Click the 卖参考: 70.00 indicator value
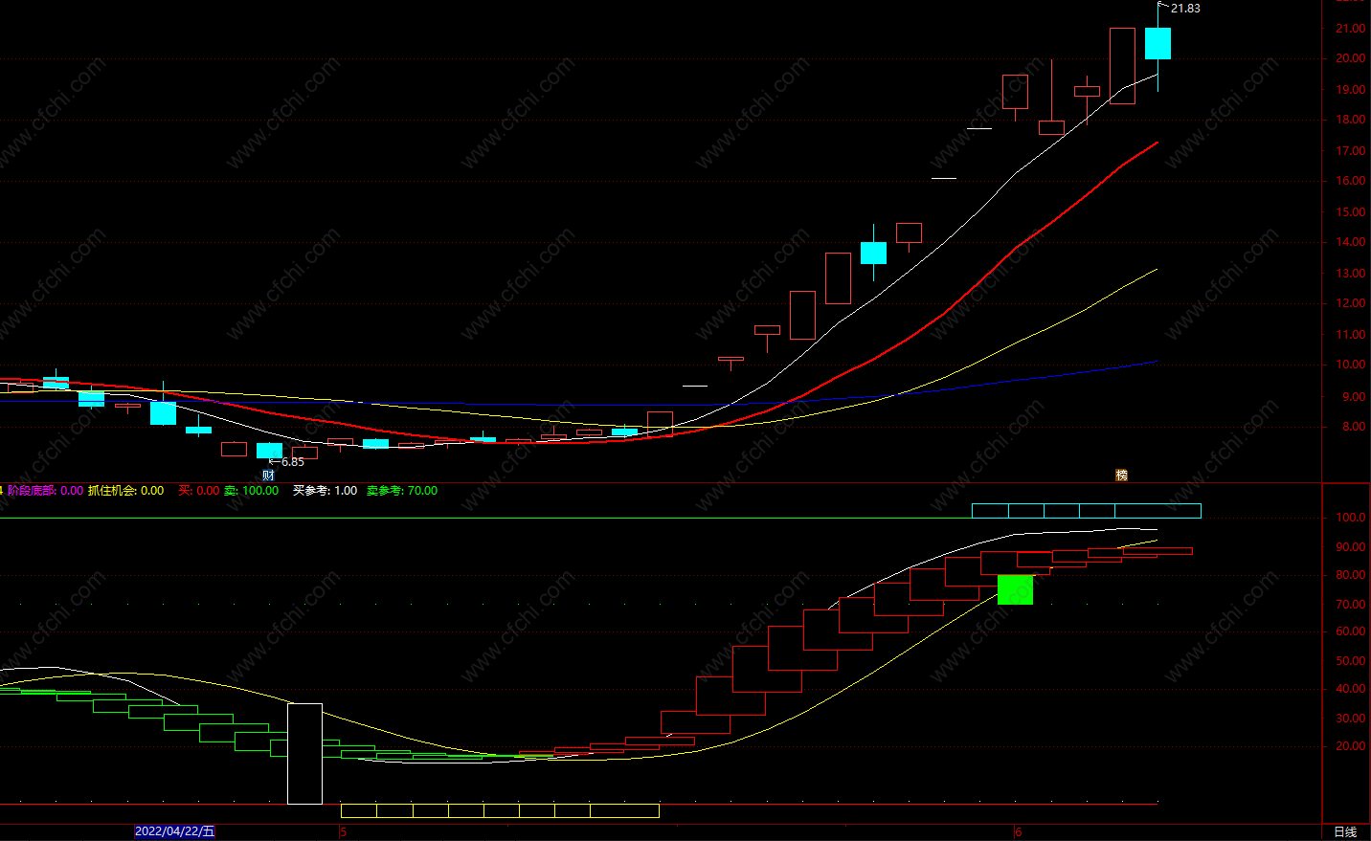This screenshot has width=1371, height=841. (402, 491)
